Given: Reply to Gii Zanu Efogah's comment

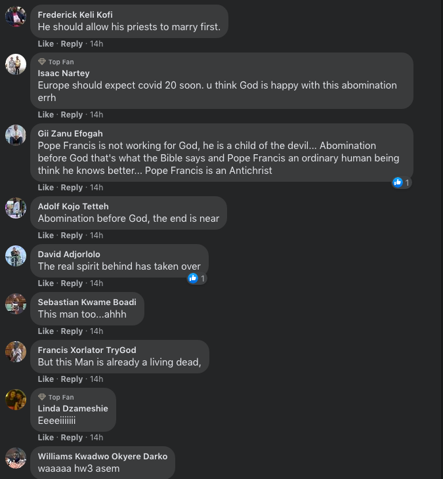Looking at the screenshot, I should [x=72, y=188].
